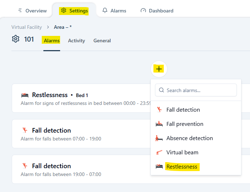Open the General sub-tab
Image resolution: width=250 pixels, height=192 pixels.
tap(102, 41)
